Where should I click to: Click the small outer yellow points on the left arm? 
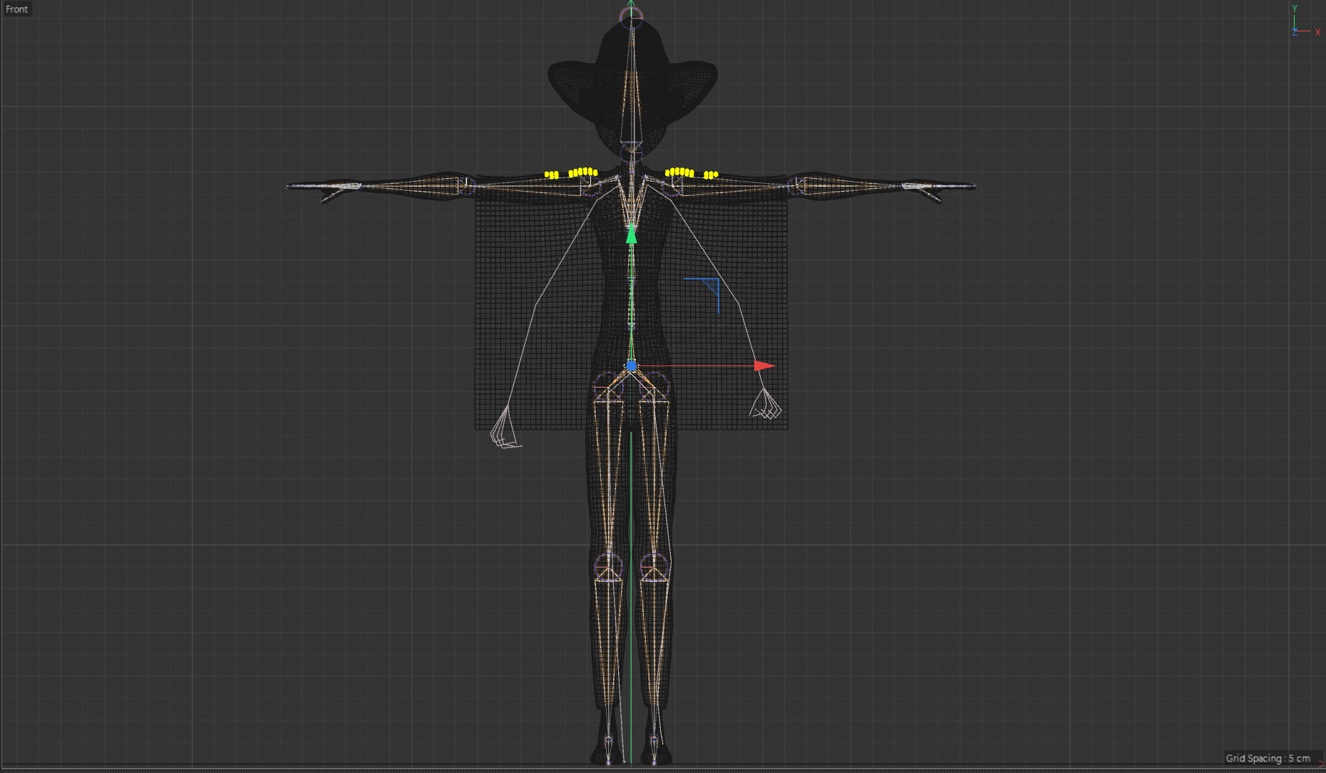(x=552, y=175)
